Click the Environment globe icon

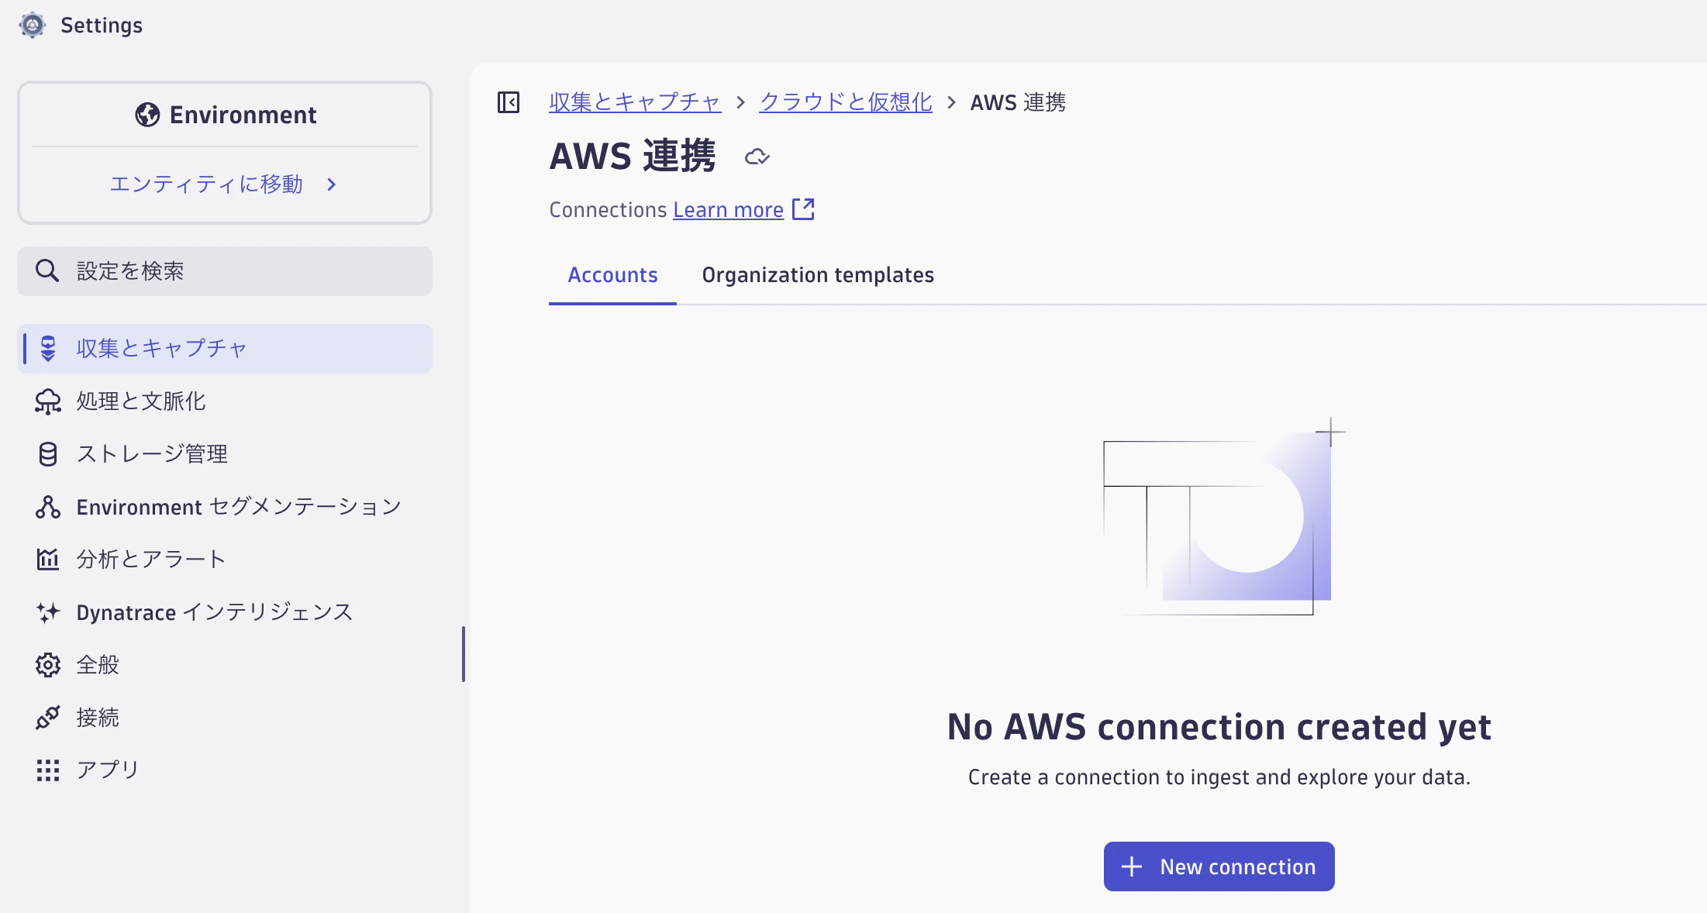147,115
